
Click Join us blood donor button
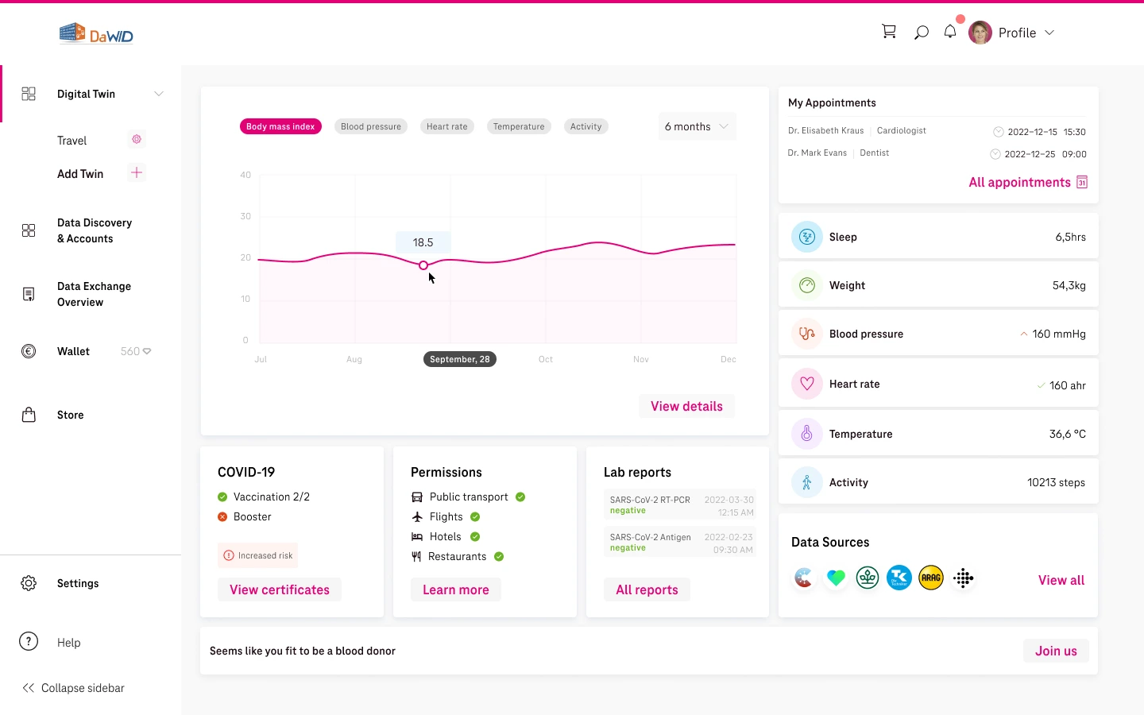pyautogui.click(x=1056, y=651)
